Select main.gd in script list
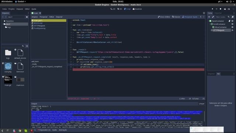The width and height of the screenshot is (236, 133). pos(49,21)
